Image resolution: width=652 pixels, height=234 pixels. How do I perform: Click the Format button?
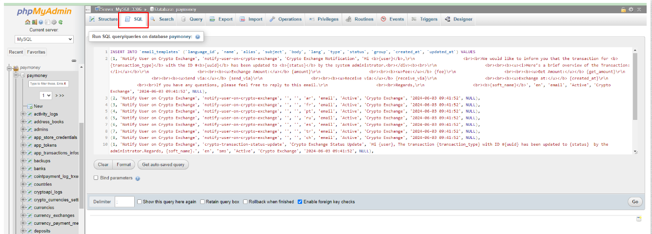click(124, 165)
